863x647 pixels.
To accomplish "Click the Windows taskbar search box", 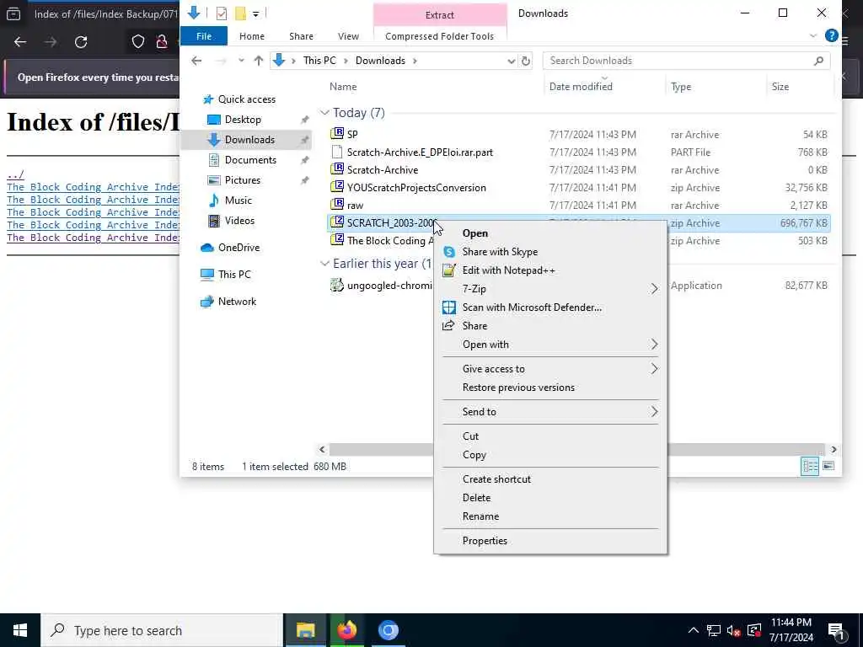I will click(x=162, y=630).
